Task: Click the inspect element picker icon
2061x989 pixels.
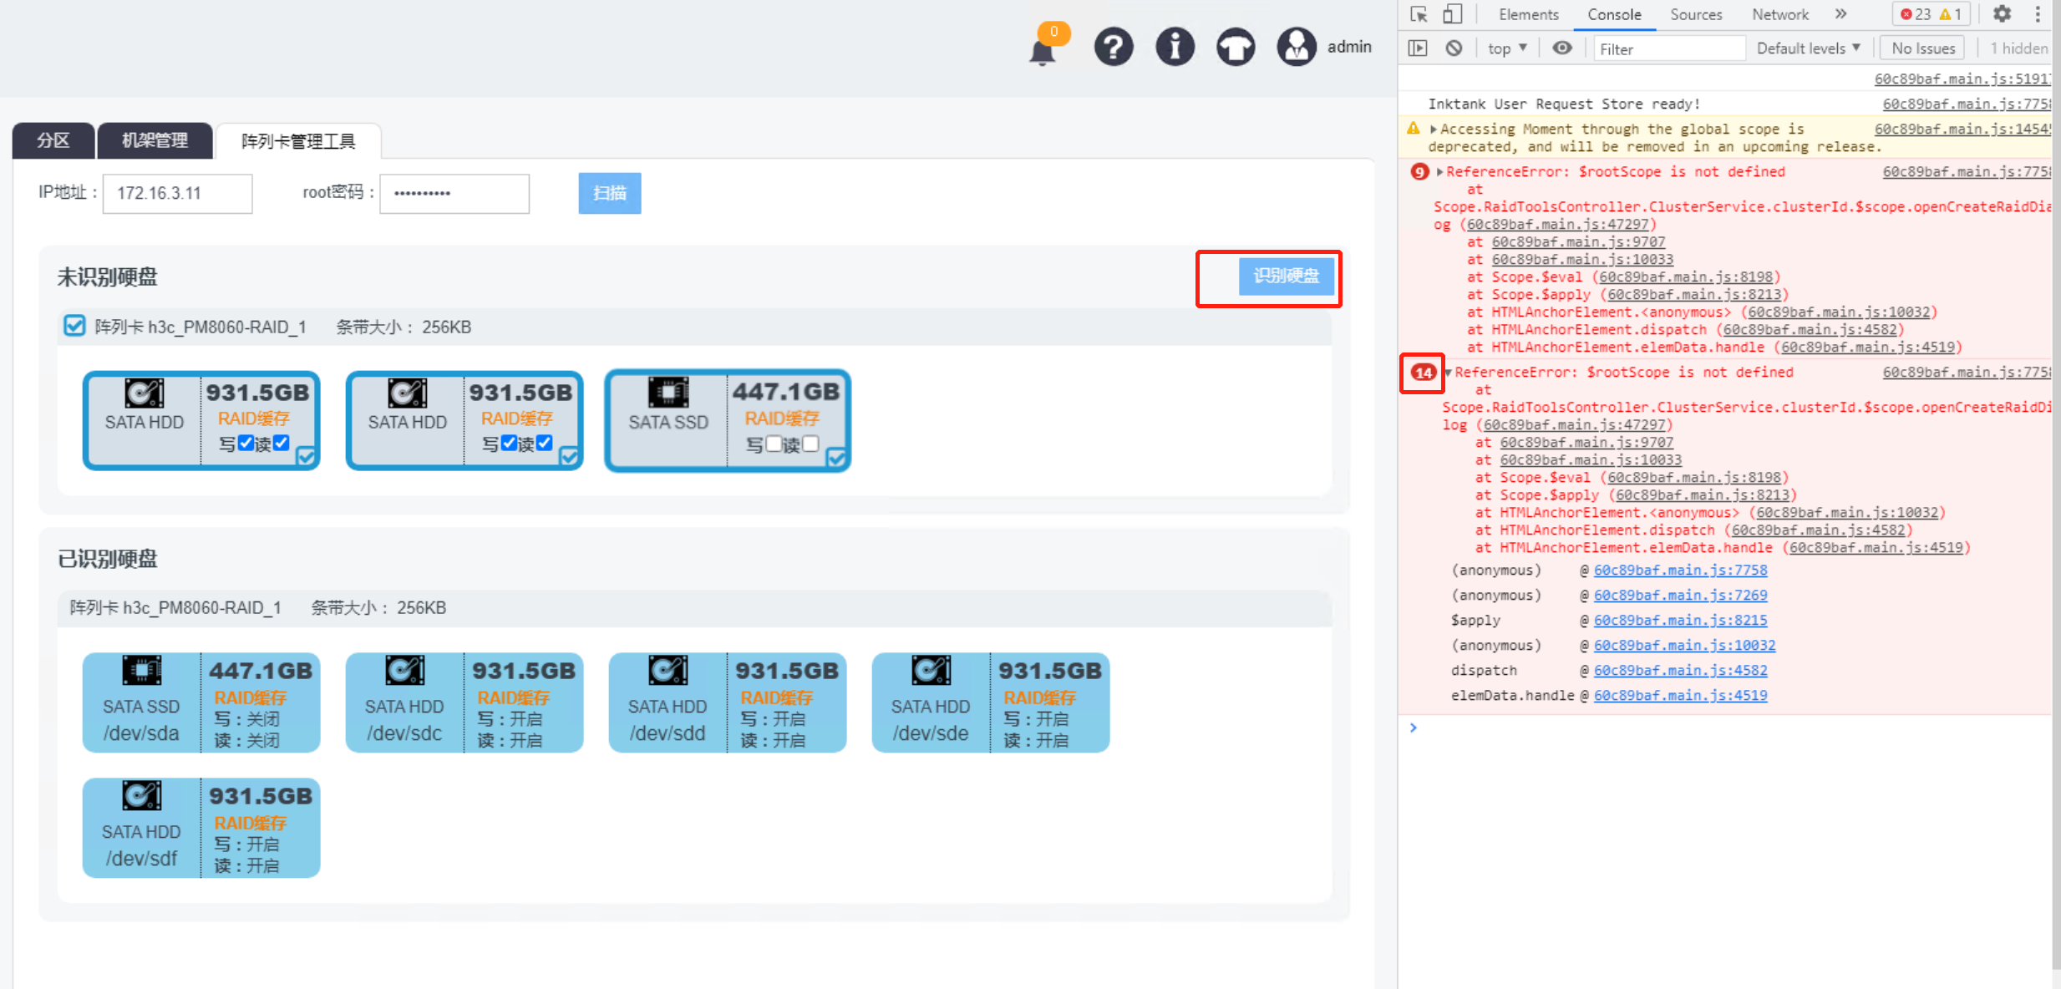Action: click(1419, 14)
